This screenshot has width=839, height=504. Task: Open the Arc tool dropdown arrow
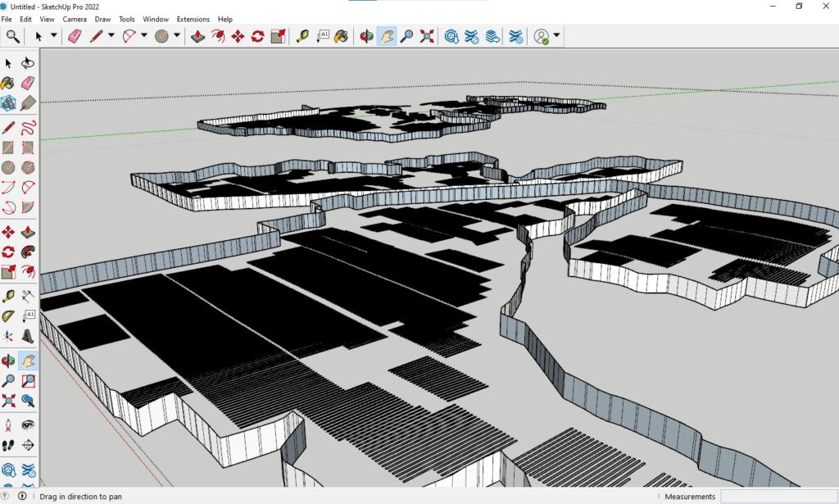tap(143, 35)
